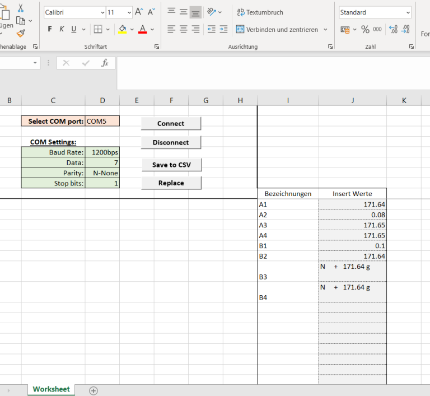Screen dimensions: 430x396
Task: Toggle bold formatting (F)
Action: 50,29
